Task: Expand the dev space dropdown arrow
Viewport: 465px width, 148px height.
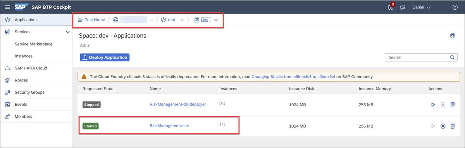Action: (x=216, y=20)
